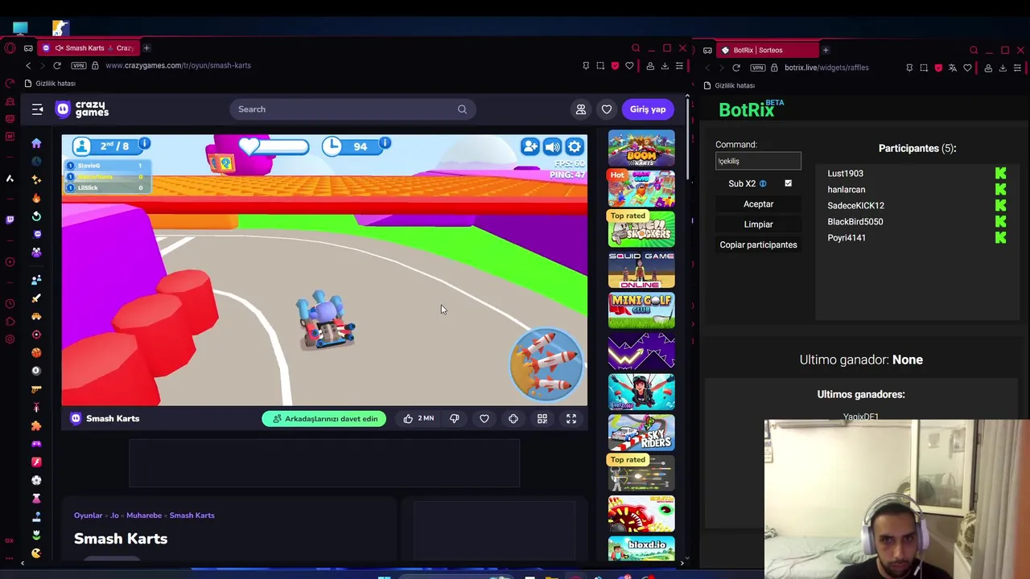Click Arkadaşlarınızı davet edin button
The height and width of the screenshot is (579, 1030).
coord(324,418)
